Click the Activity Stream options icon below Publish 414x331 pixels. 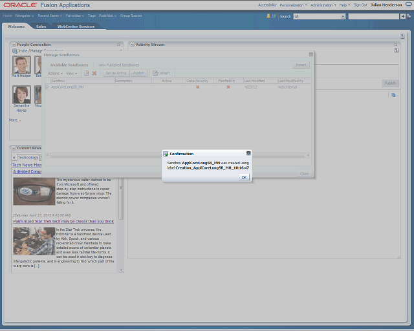pos(393,95)
